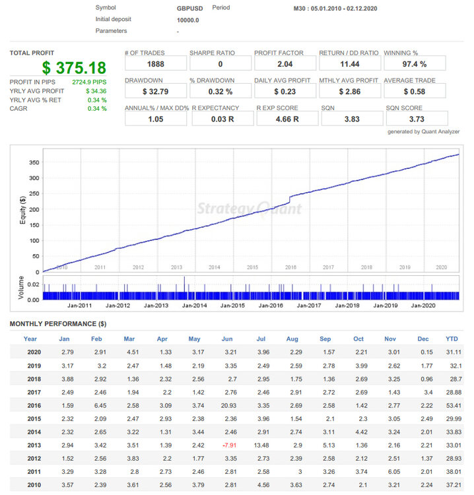Image resolution: width=474 pixels, height=495 pixels.
Task: Select the SQN Score value 3.73
Action: click(x=417, y=119)
